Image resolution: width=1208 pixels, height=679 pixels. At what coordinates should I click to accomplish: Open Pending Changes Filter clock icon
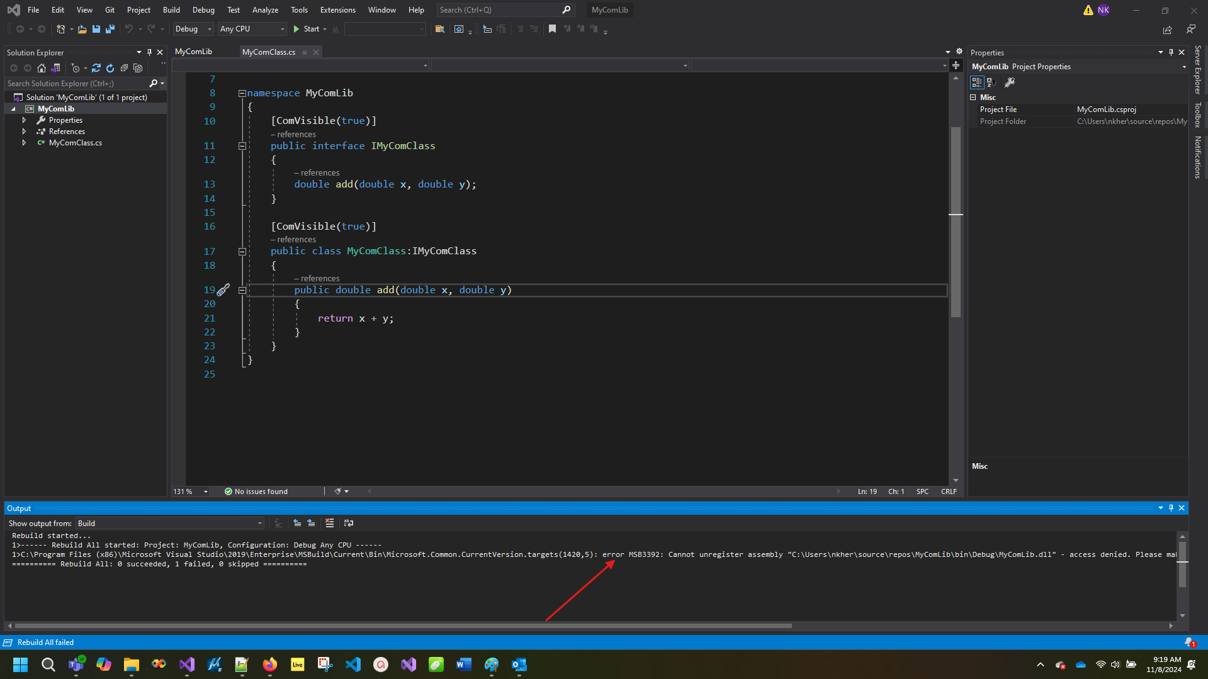[76, 68]
